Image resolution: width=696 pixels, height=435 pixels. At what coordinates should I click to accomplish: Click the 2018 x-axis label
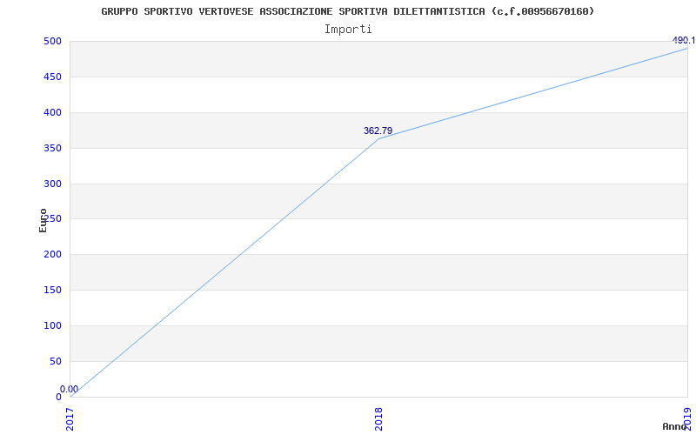pyautogui.click(x=378, y=419)
